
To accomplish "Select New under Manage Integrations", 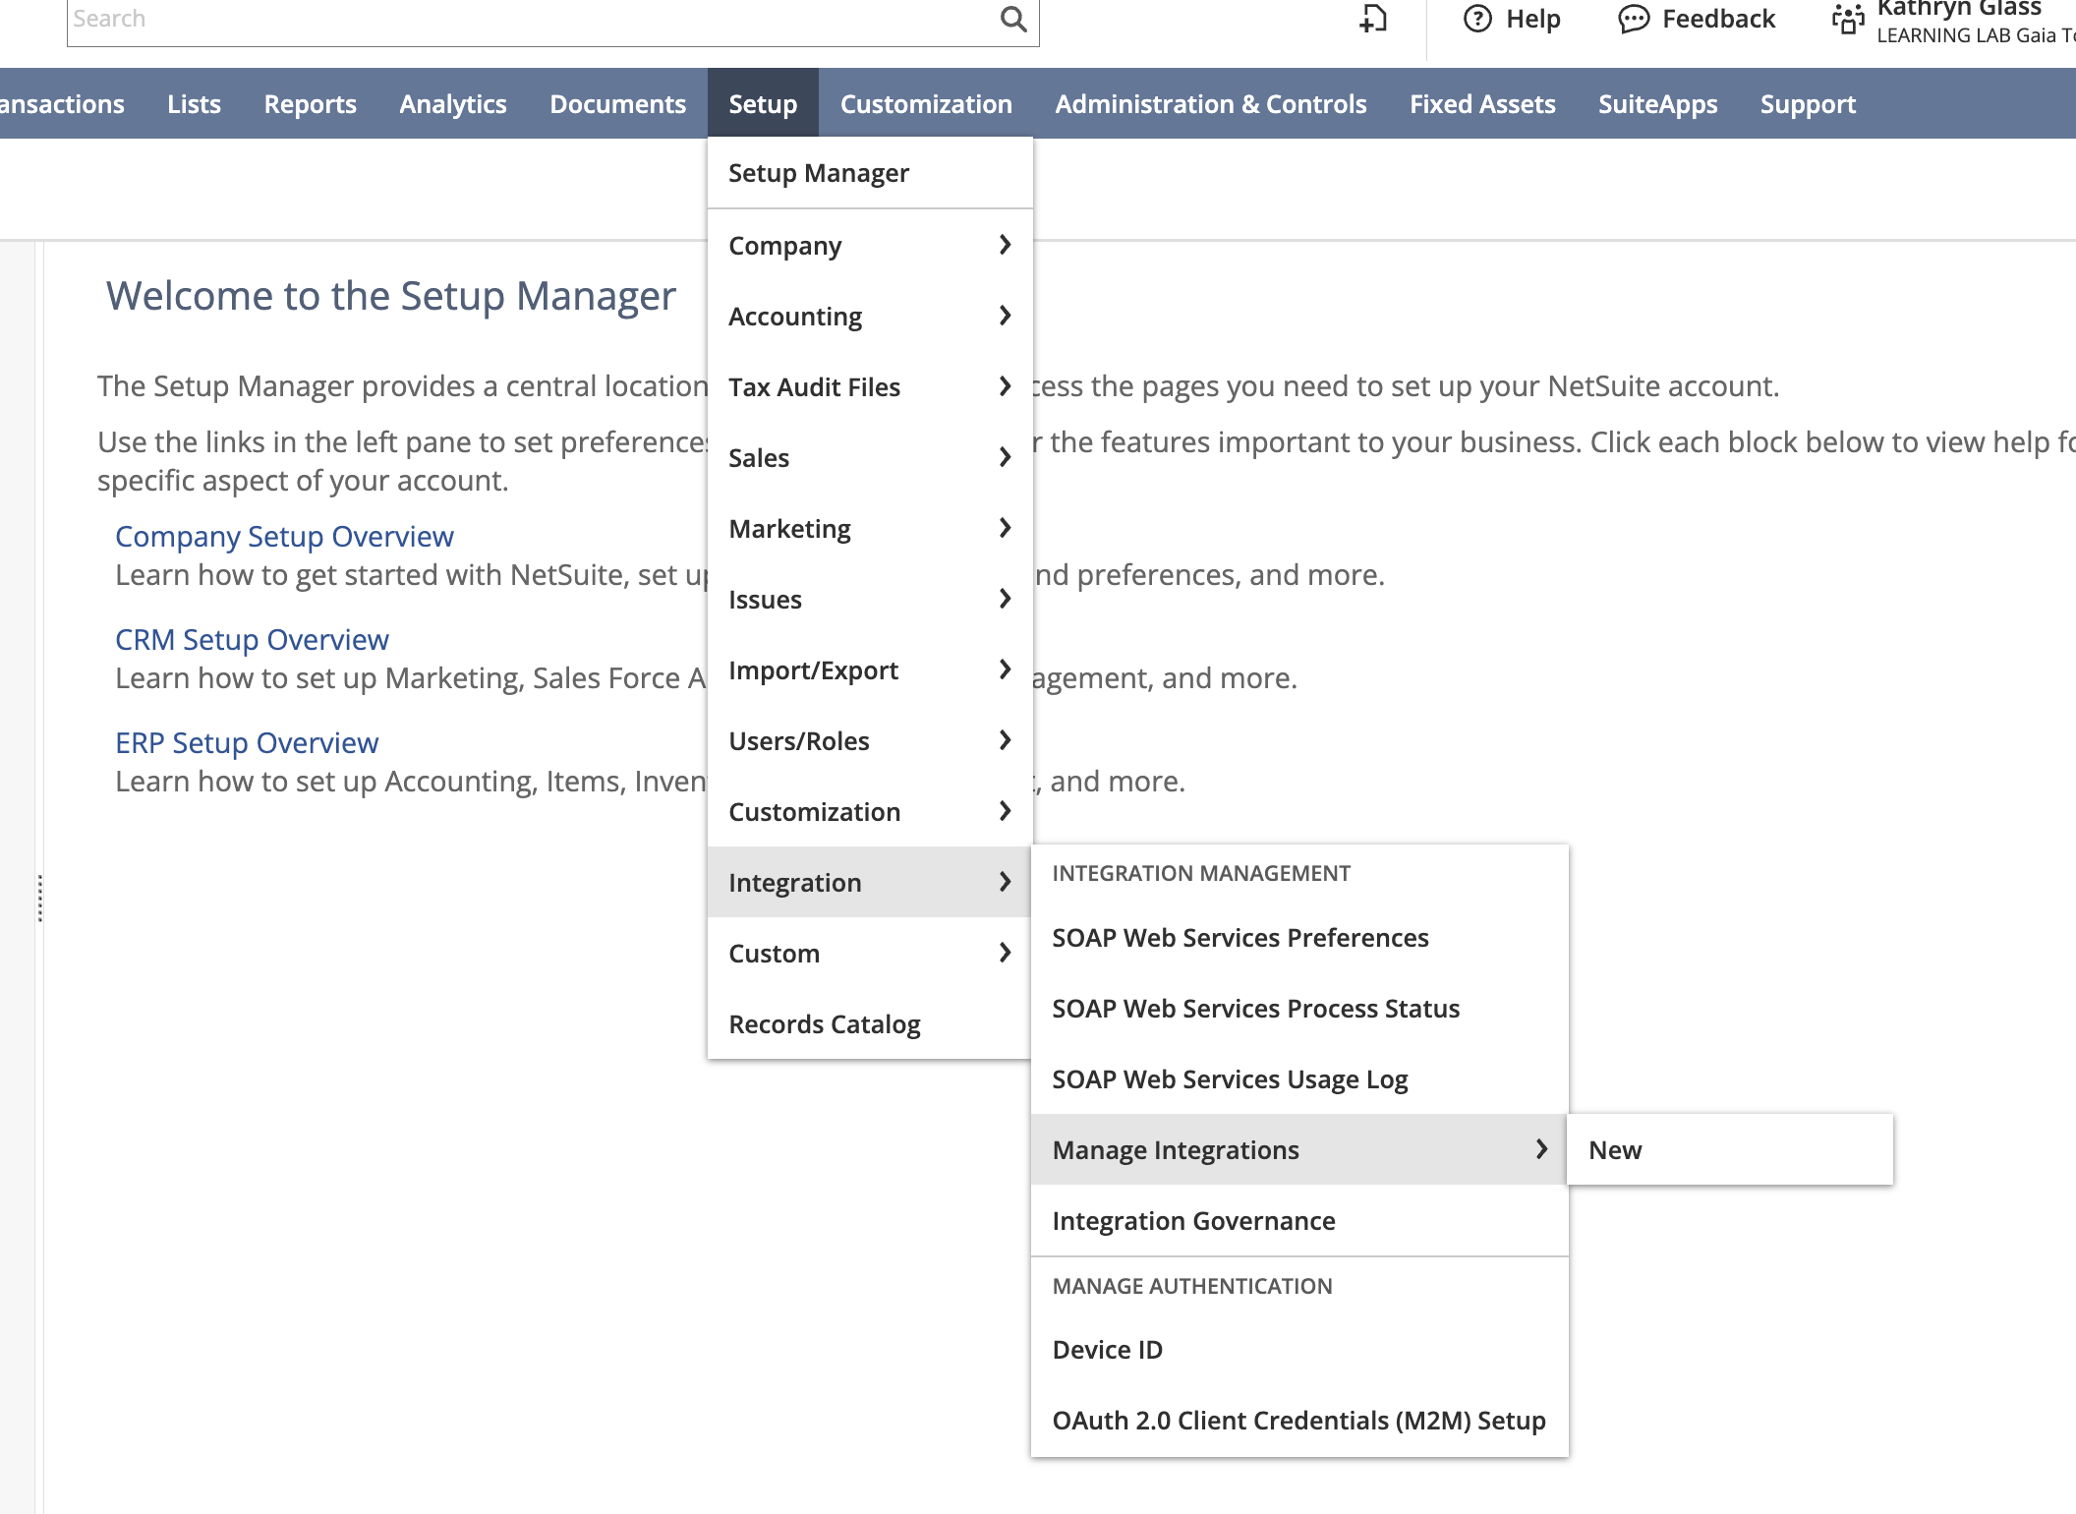I will pos(1615,1149).
